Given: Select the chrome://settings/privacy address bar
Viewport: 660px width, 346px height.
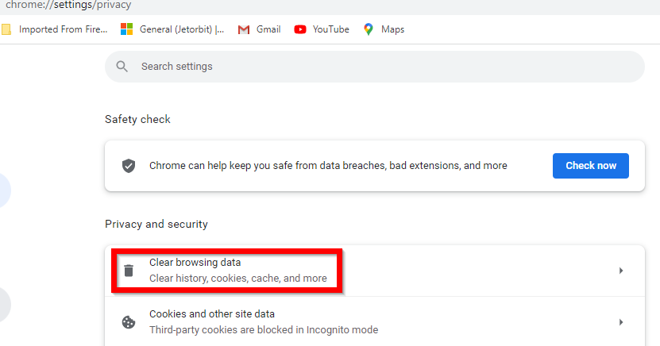Looking at the screenshot, I should click(x=68, y=5).
